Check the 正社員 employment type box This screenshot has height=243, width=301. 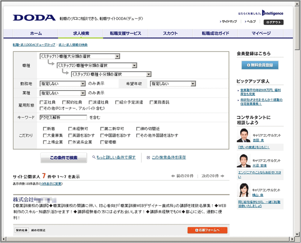click(x=42, y=102)
